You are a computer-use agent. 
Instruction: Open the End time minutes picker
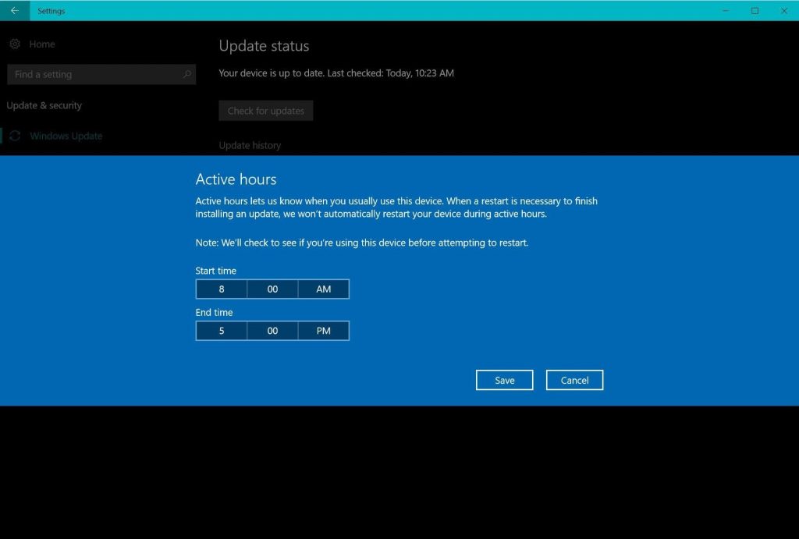[272, 331]
